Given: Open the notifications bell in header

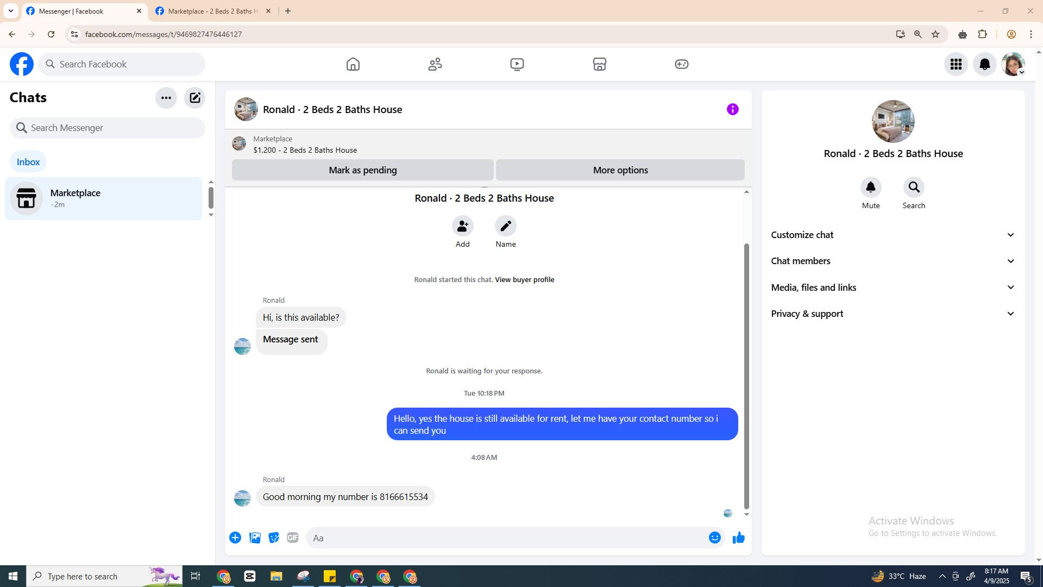Looking at the screenshot, I should tap(984, 64).
